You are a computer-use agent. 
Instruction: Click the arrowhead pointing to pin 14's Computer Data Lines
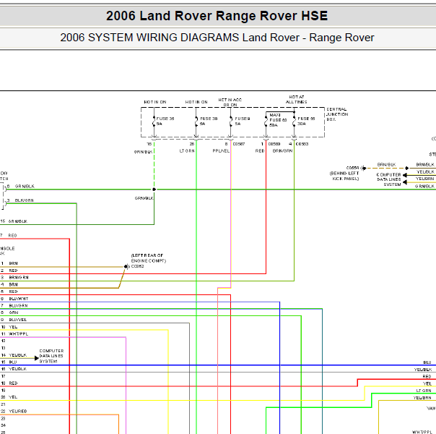click(36, 358)
